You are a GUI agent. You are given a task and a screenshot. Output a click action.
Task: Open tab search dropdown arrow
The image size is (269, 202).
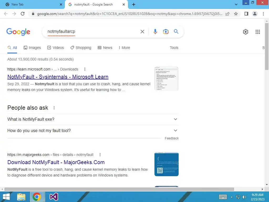click(x=236, y=5)
